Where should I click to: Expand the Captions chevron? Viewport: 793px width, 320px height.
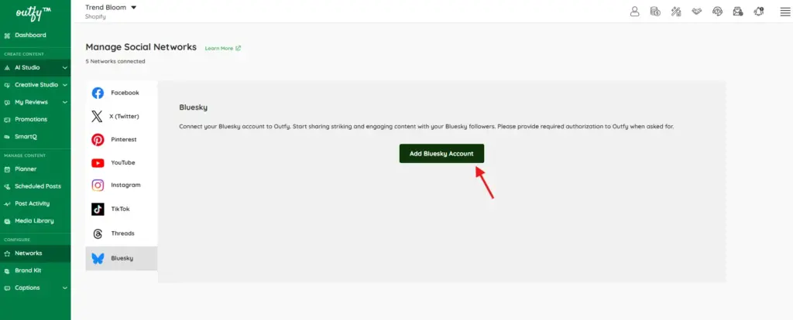65,288
